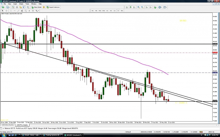This screenshot has width=220, height=137.
Task: Open the Periods clock icon
Action: tap(159, 7)
